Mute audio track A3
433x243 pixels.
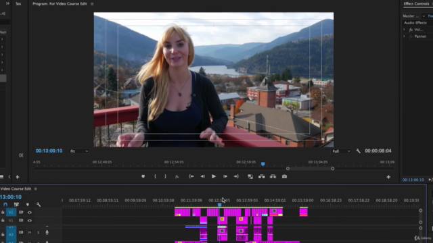[30, 232]
